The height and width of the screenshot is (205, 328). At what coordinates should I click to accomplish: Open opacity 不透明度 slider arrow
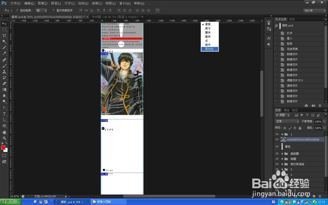[324, 122]
